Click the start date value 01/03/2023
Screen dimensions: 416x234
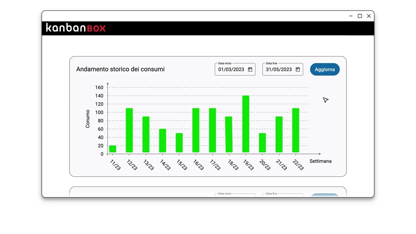point(231,70)
